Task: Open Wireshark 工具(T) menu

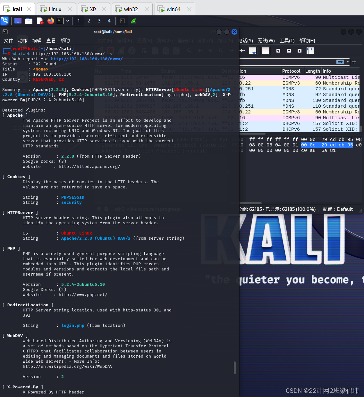Action: [x=287, y=41]
